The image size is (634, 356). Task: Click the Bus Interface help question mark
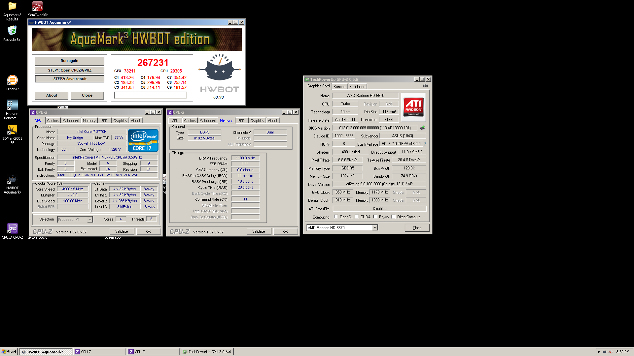(425, 144)
